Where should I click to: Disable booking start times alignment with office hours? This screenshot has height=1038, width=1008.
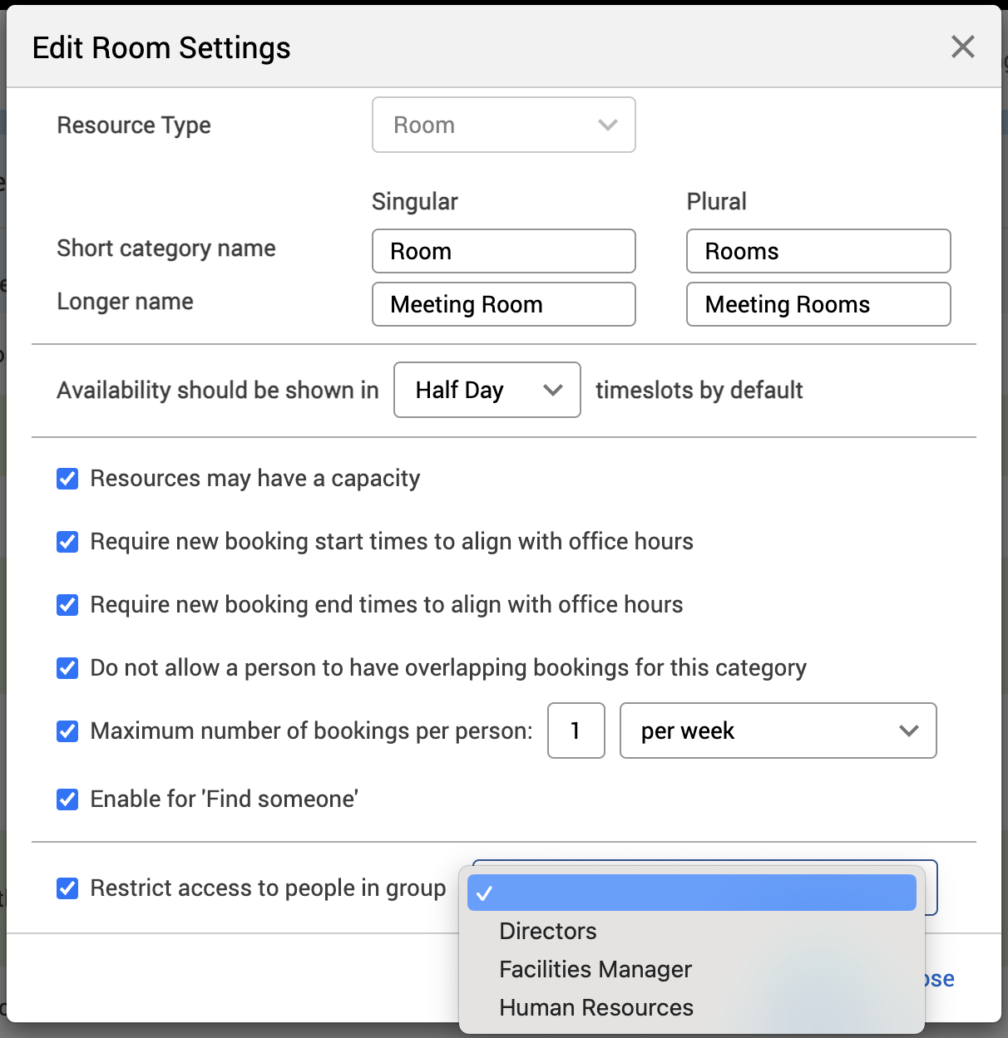point(67,542)
